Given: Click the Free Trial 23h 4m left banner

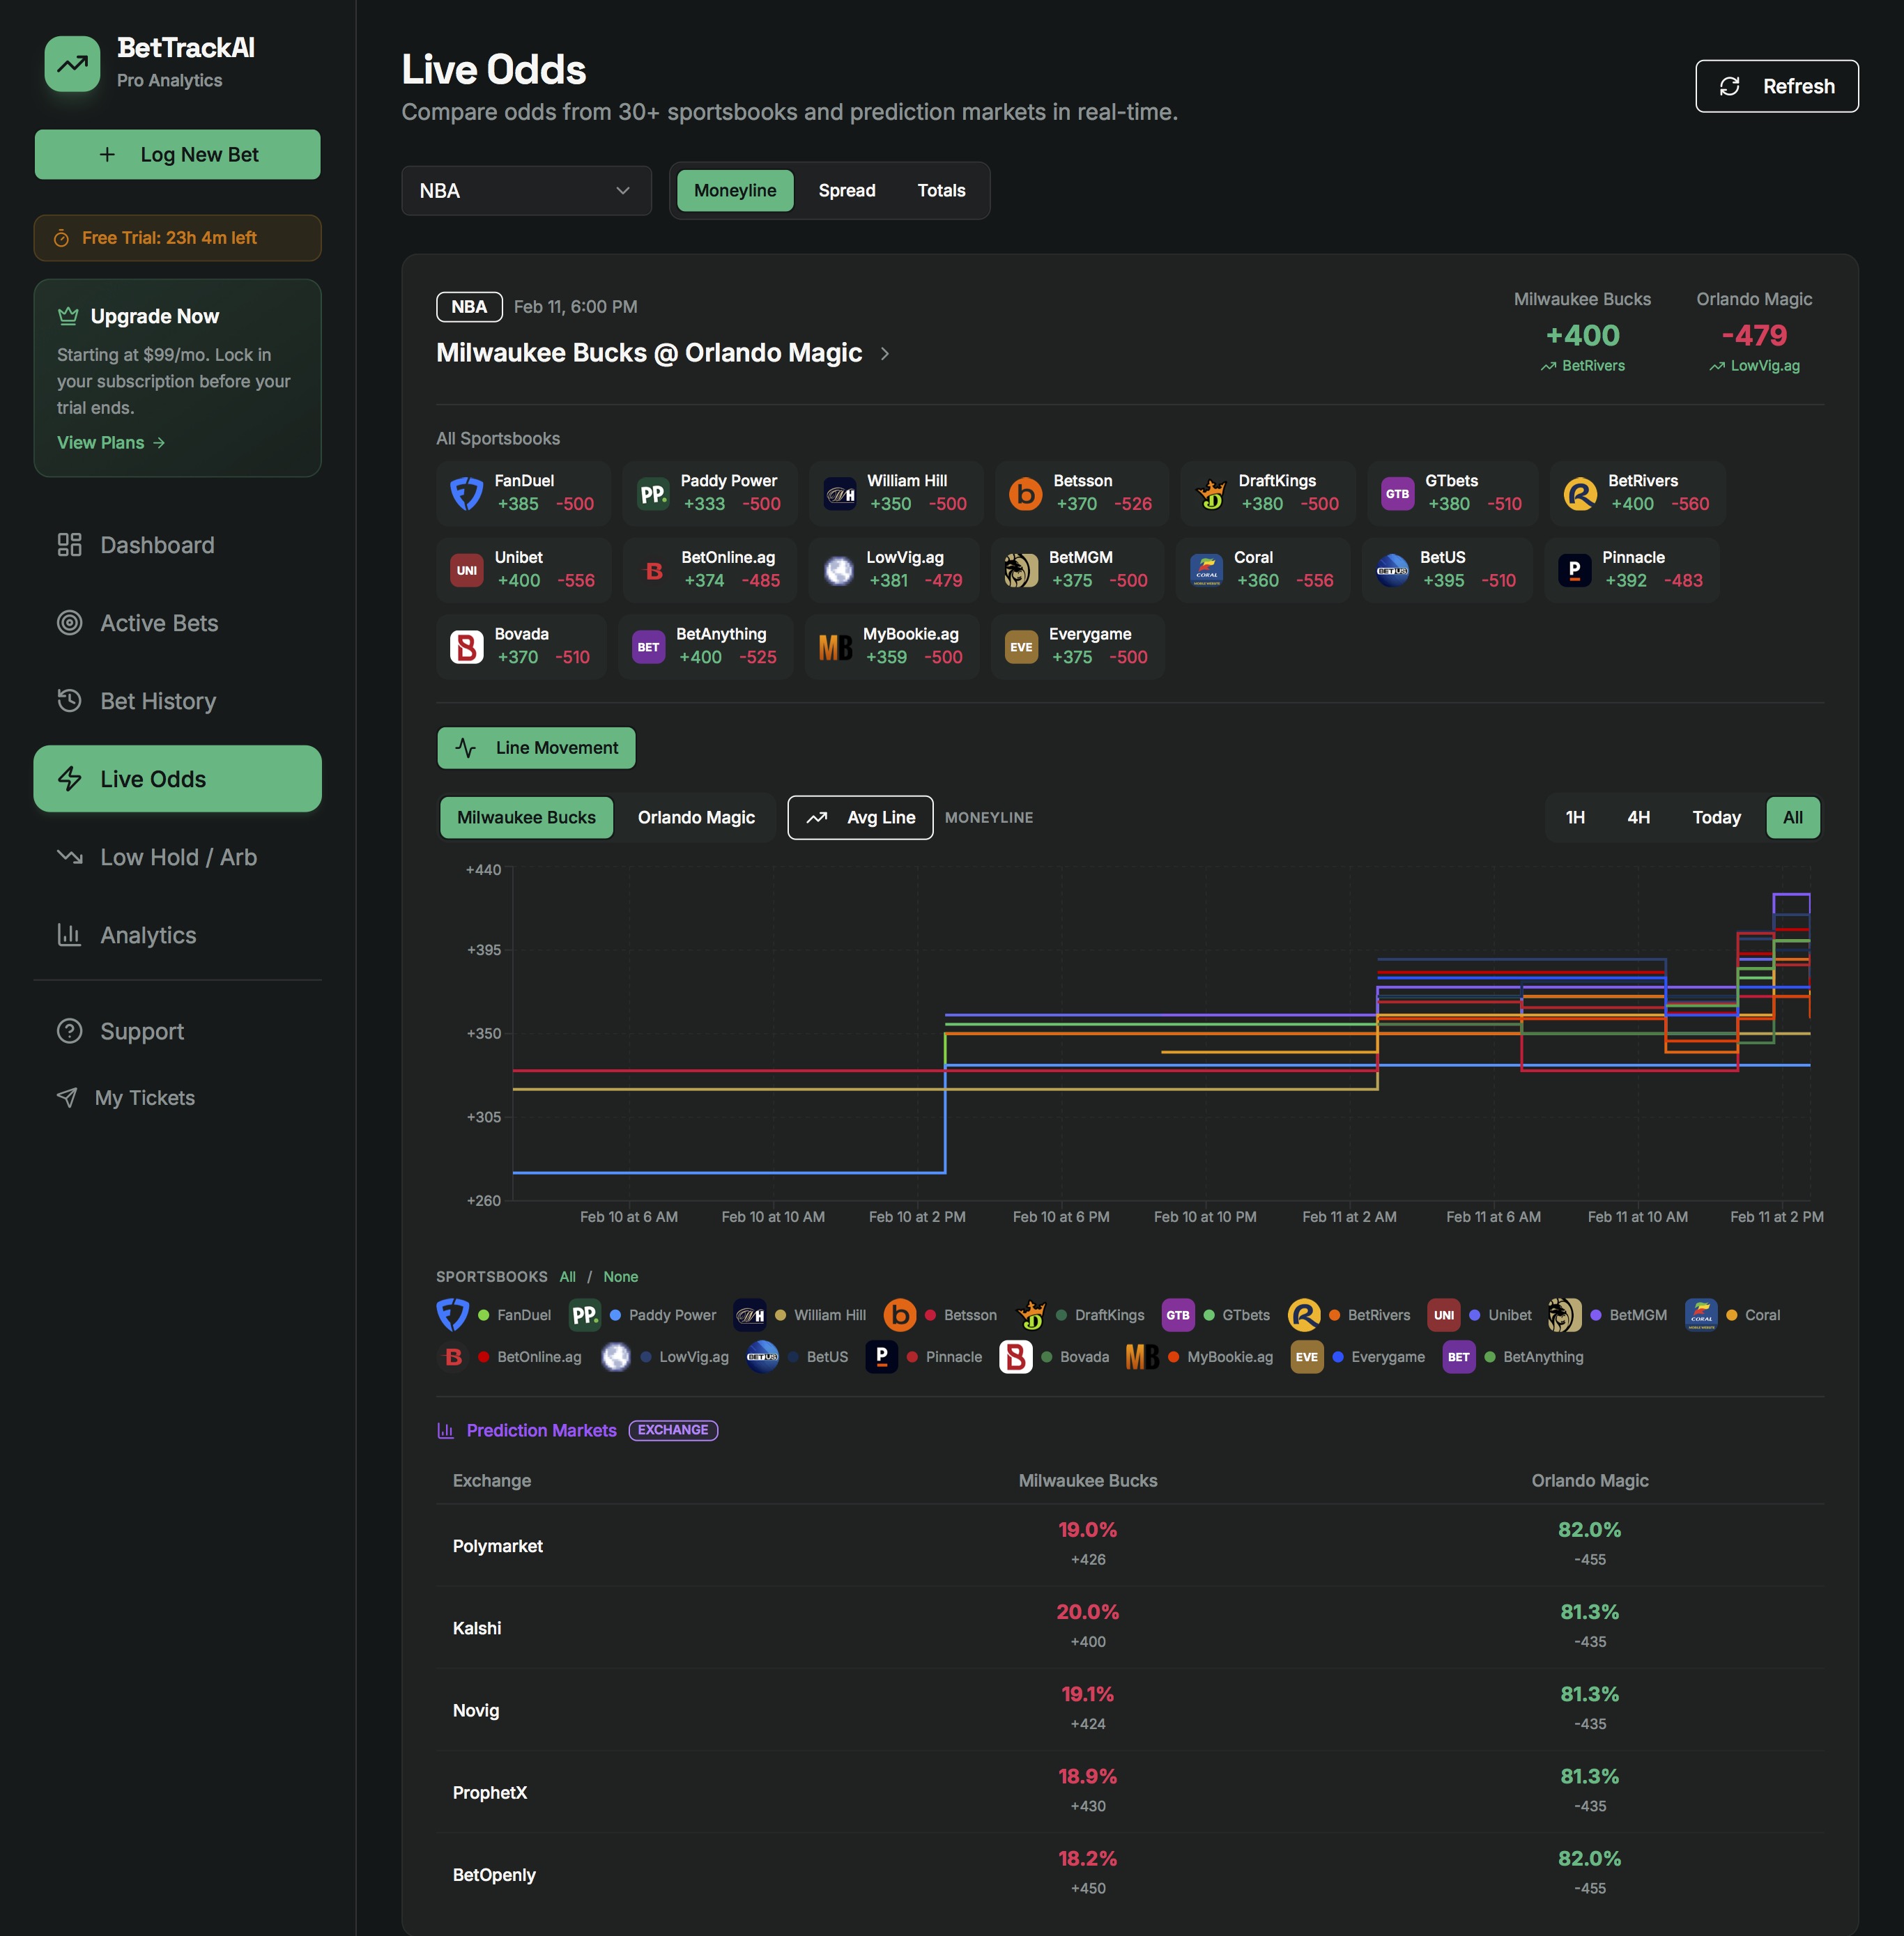Looking at the screenshot, I should [178, 238].
